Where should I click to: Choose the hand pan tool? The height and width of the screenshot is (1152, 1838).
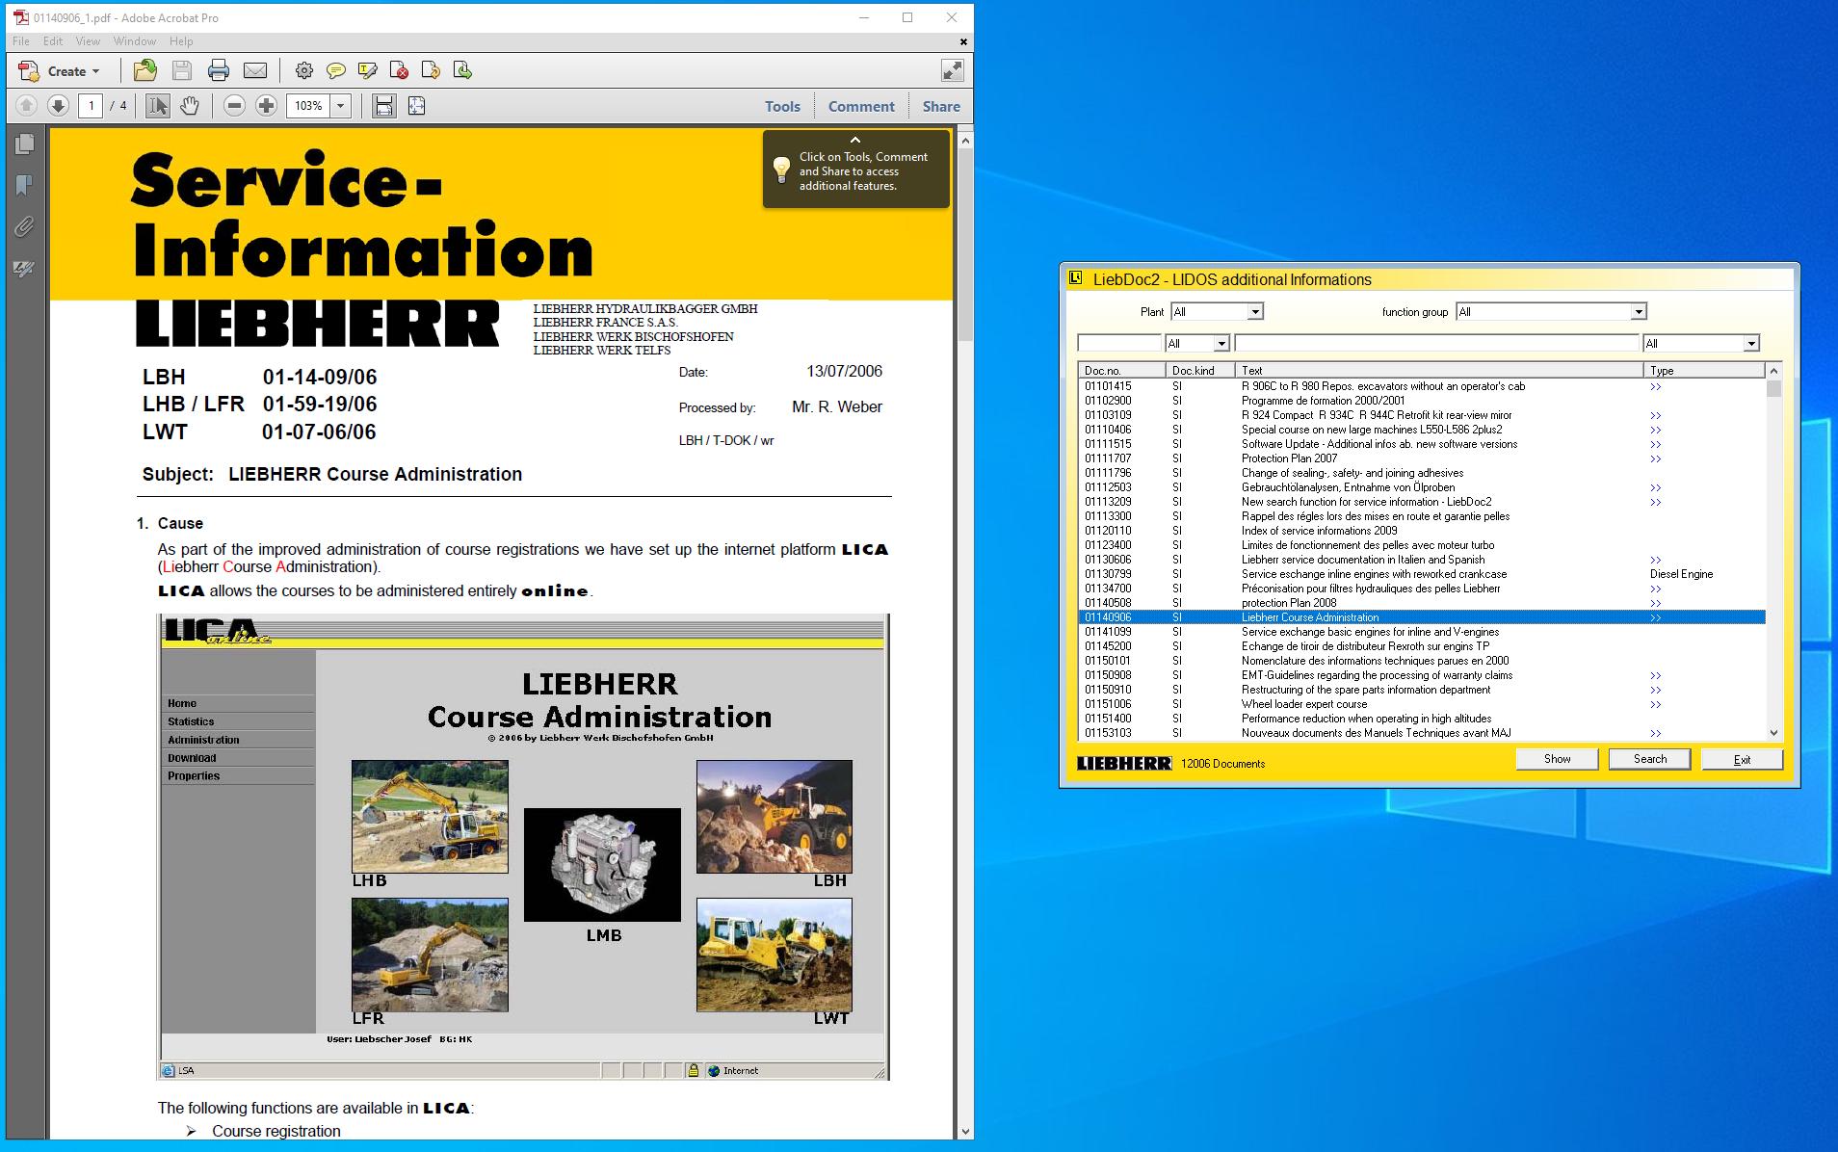click(190, 106)
